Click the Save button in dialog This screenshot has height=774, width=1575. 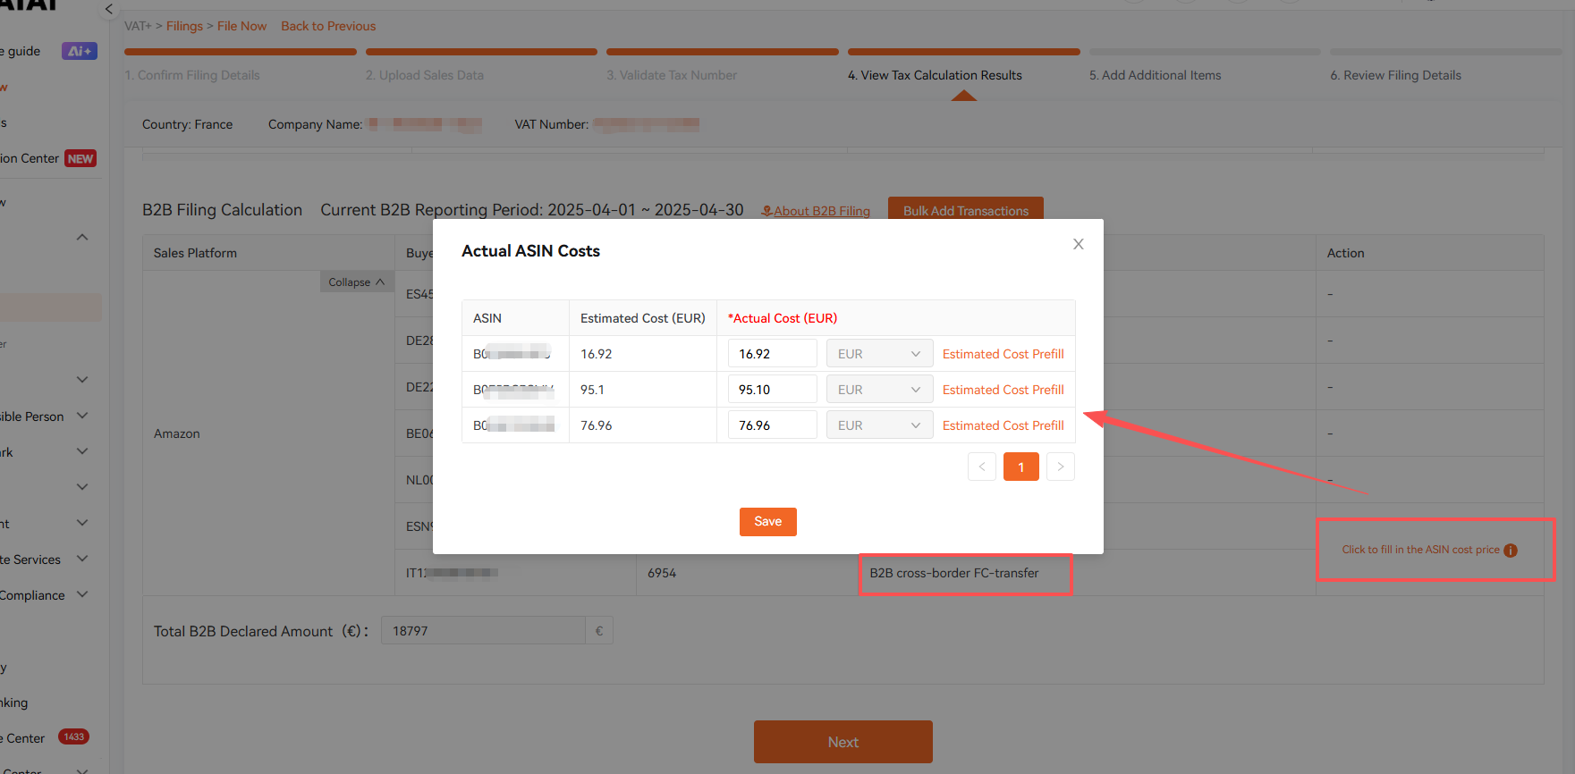click(767, 522)
